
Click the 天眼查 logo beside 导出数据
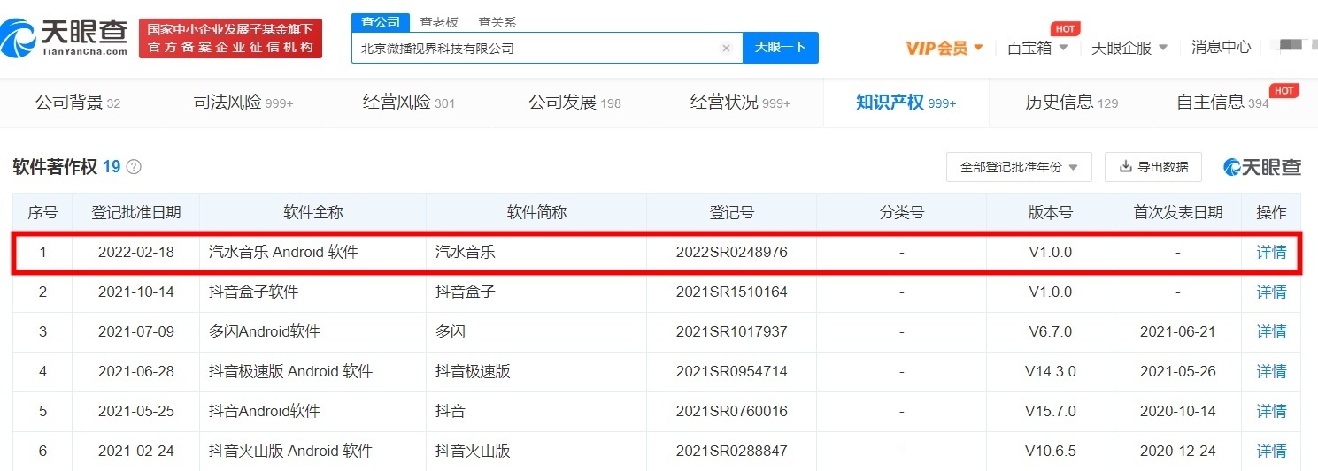point(1262,166)
